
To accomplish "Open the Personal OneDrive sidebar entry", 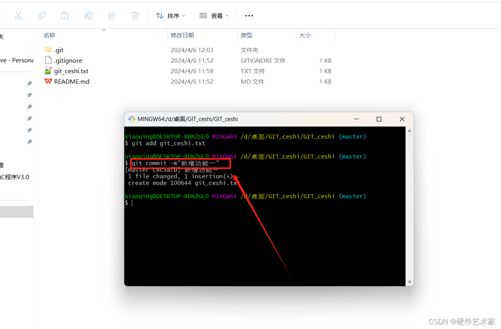I will 17,60.
